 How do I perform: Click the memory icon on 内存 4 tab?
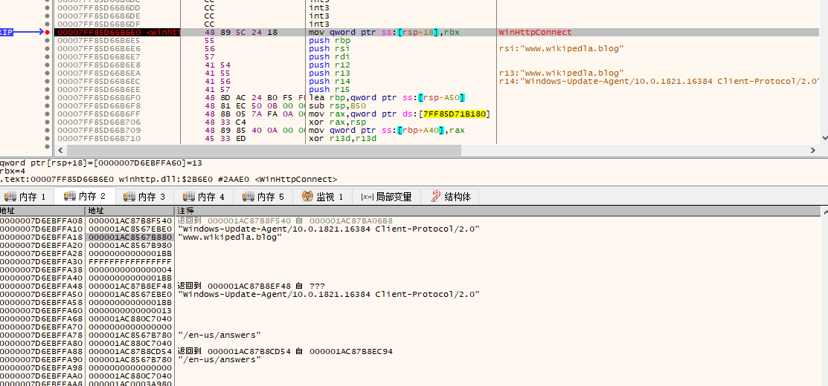(188, 197)
